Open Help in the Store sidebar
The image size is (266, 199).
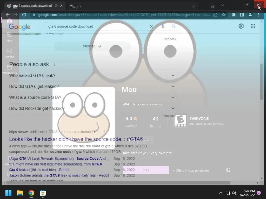(x=9, y=176)
